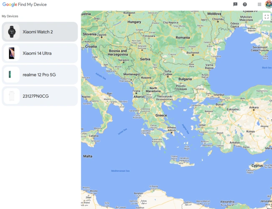Open the Google apps grid

(259, 4)
